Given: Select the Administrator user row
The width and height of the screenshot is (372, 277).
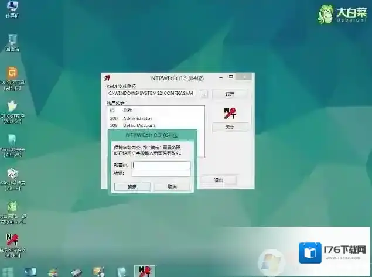Looking at the screenshot, I should (156, 118).
